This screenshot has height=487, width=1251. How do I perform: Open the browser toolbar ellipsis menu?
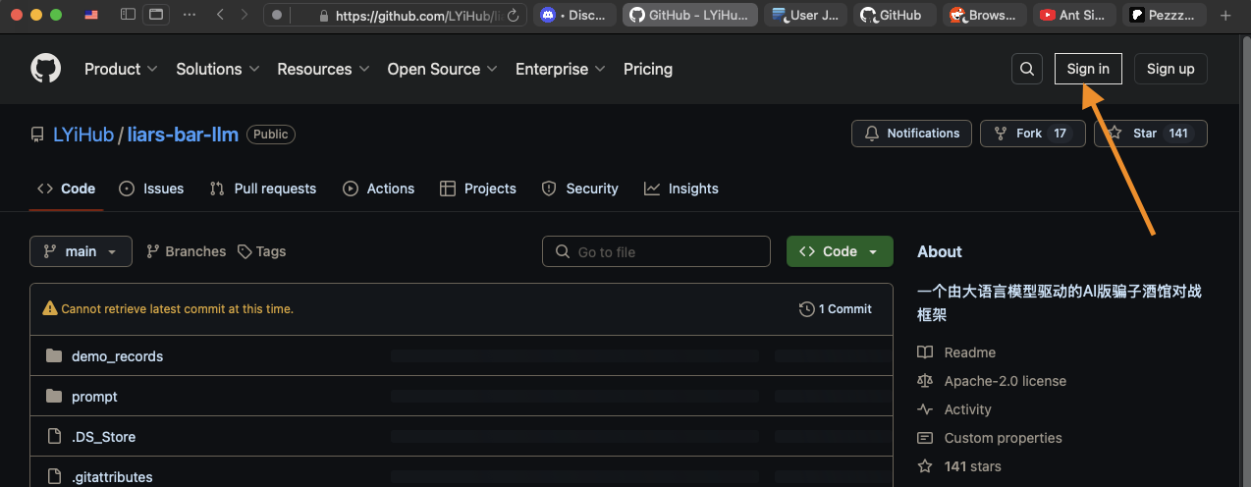(190, 15)
